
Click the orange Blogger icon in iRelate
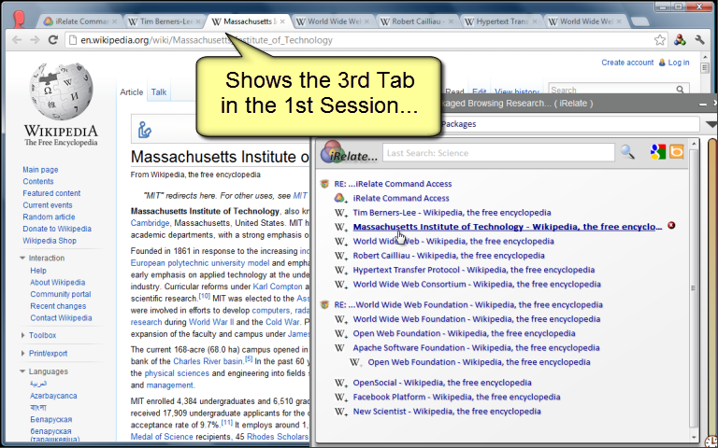click(676, 152)
